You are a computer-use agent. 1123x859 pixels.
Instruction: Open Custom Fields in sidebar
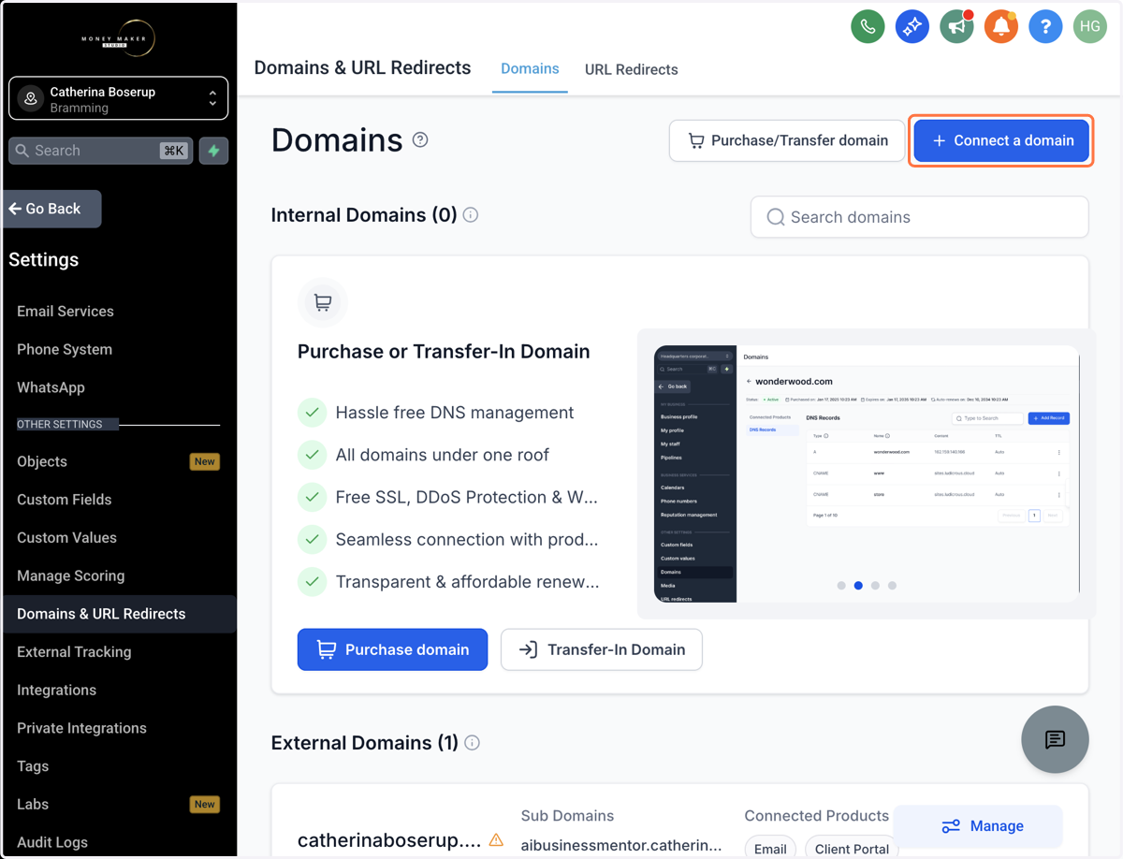(65, 500)
